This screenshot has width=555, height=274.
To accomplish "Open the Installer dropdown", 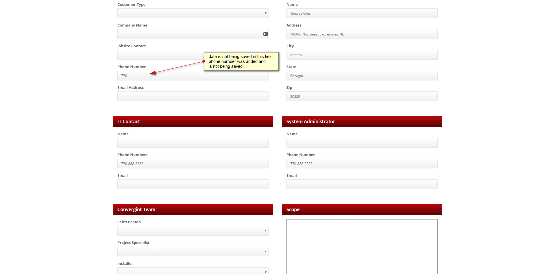I will (x=193, y=271).
